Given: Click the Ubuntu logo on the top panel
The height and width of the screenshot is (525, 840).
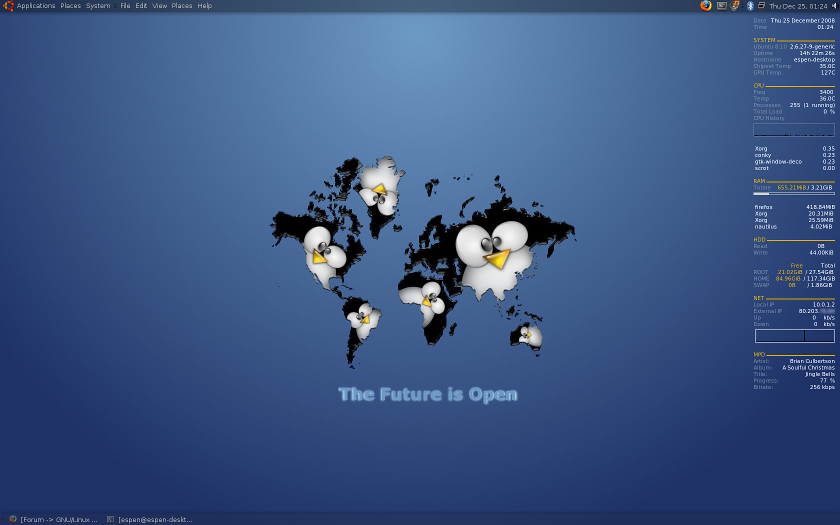Looking at the screenshot, I should tap(8, 6).
